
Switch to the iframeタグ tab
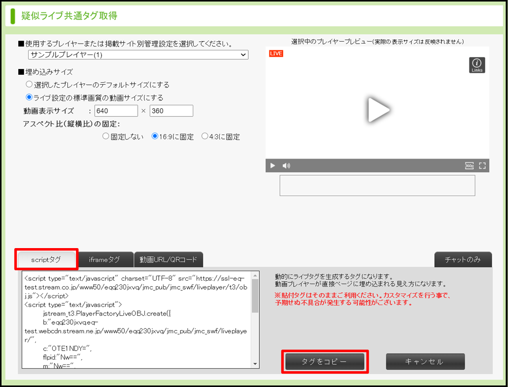coord(104,260)
